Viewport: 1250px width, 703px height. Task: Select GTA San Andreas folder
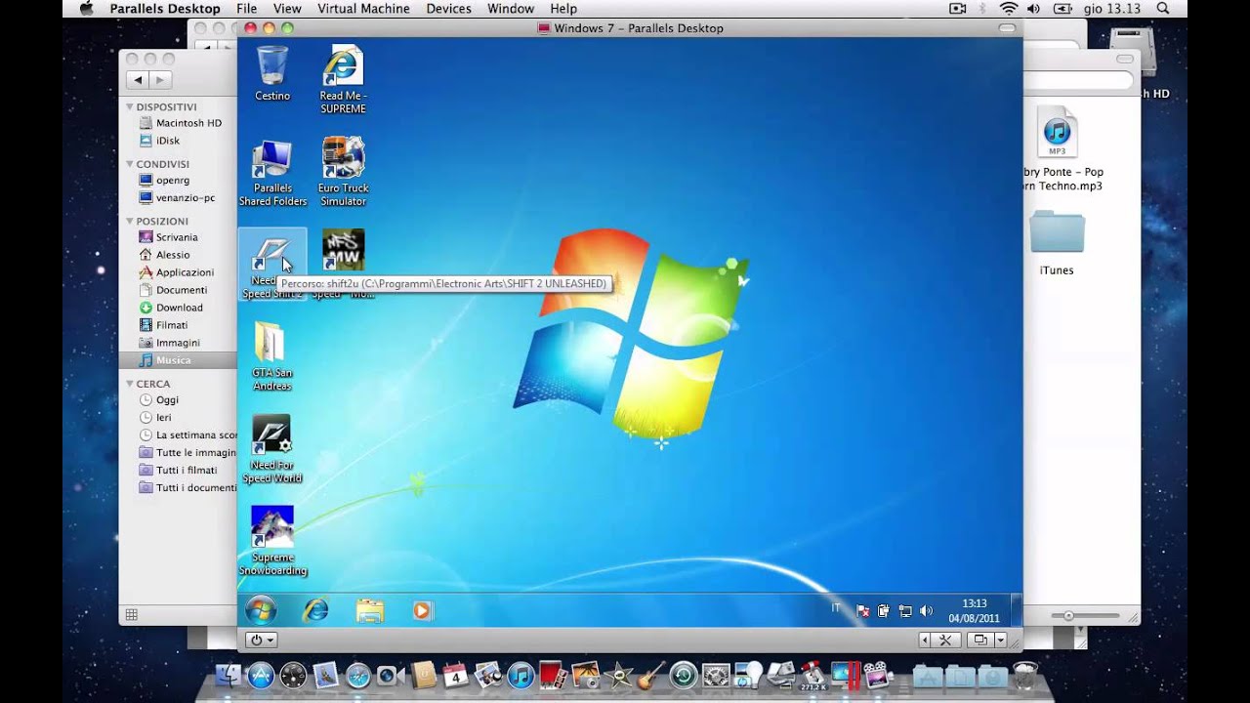point(272,357)
